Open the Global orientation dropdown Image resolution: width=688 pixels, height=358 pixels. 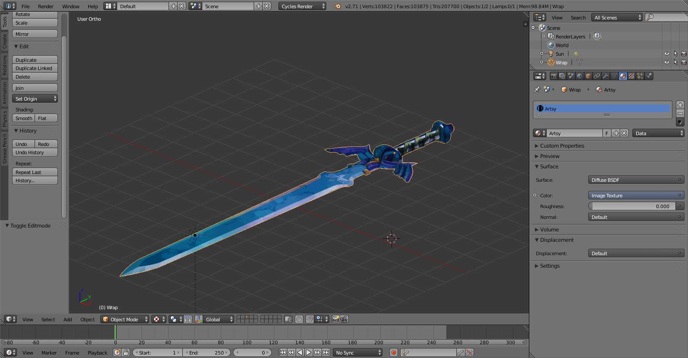219,320
